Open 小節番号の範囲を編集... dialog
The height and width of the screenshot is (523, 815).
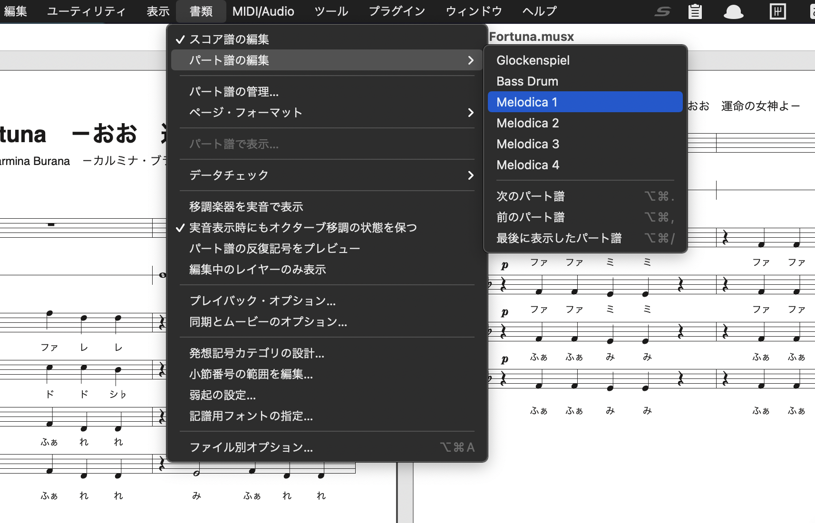point(327,374)
